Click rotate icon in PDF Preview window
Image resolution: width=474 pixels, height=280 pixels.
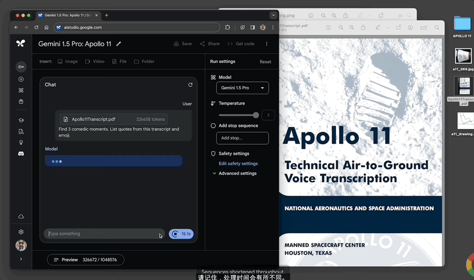coord(399,27)
